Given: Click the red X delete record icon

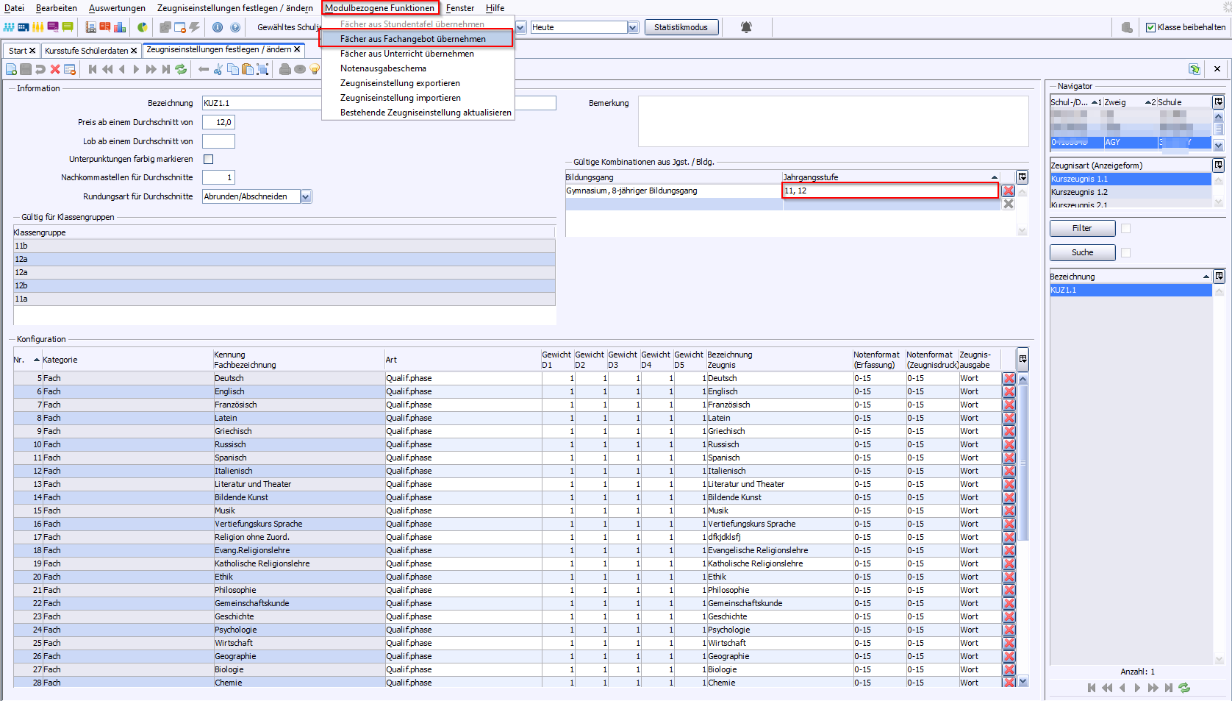Looking at the screenshot, I should click(x=55, y=69).
